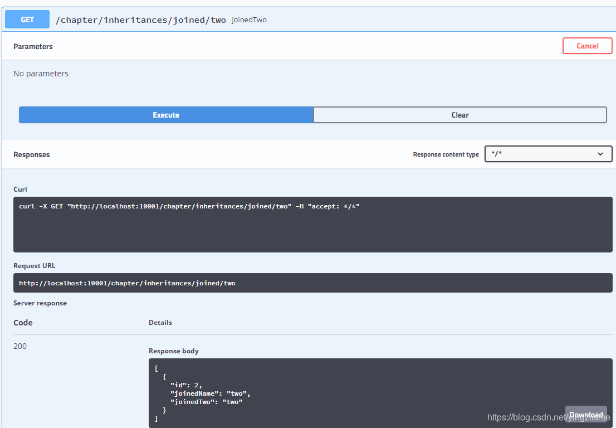The image size is (616, 428).
Task: Click the Responses section heading
Action: click(31, 154)
